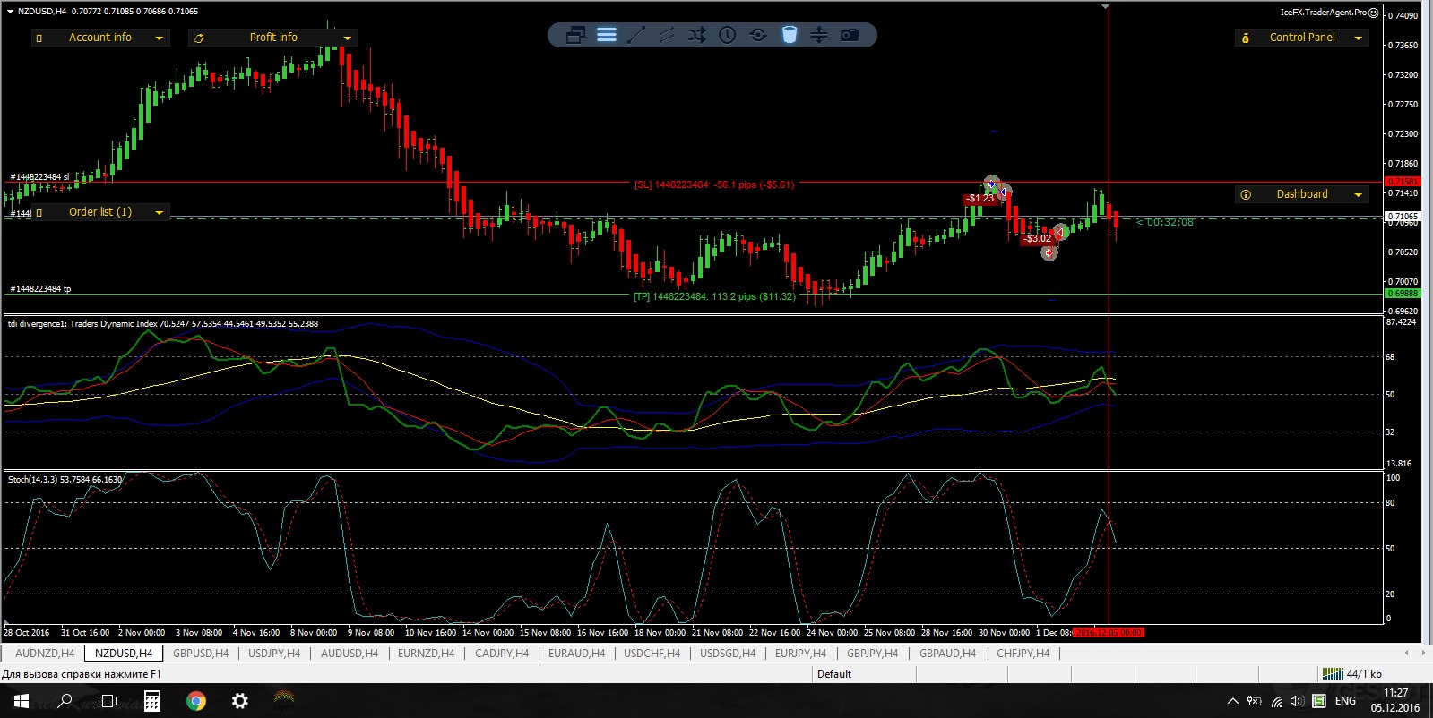Open Task View on the taskbar

click(x=108, y=701)
